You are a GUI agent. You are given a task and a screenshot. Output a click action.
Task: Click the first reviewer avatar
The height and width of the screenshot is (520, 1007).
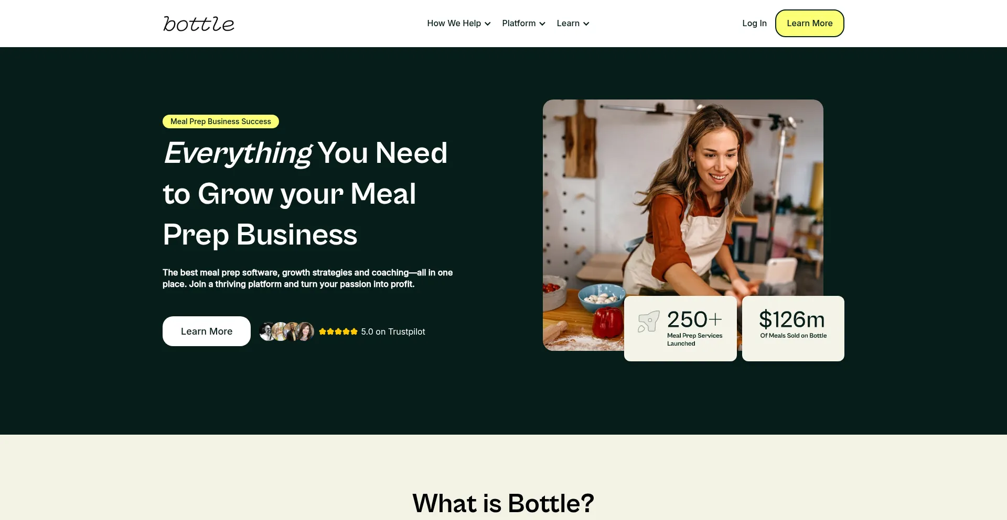click(267, 331)
